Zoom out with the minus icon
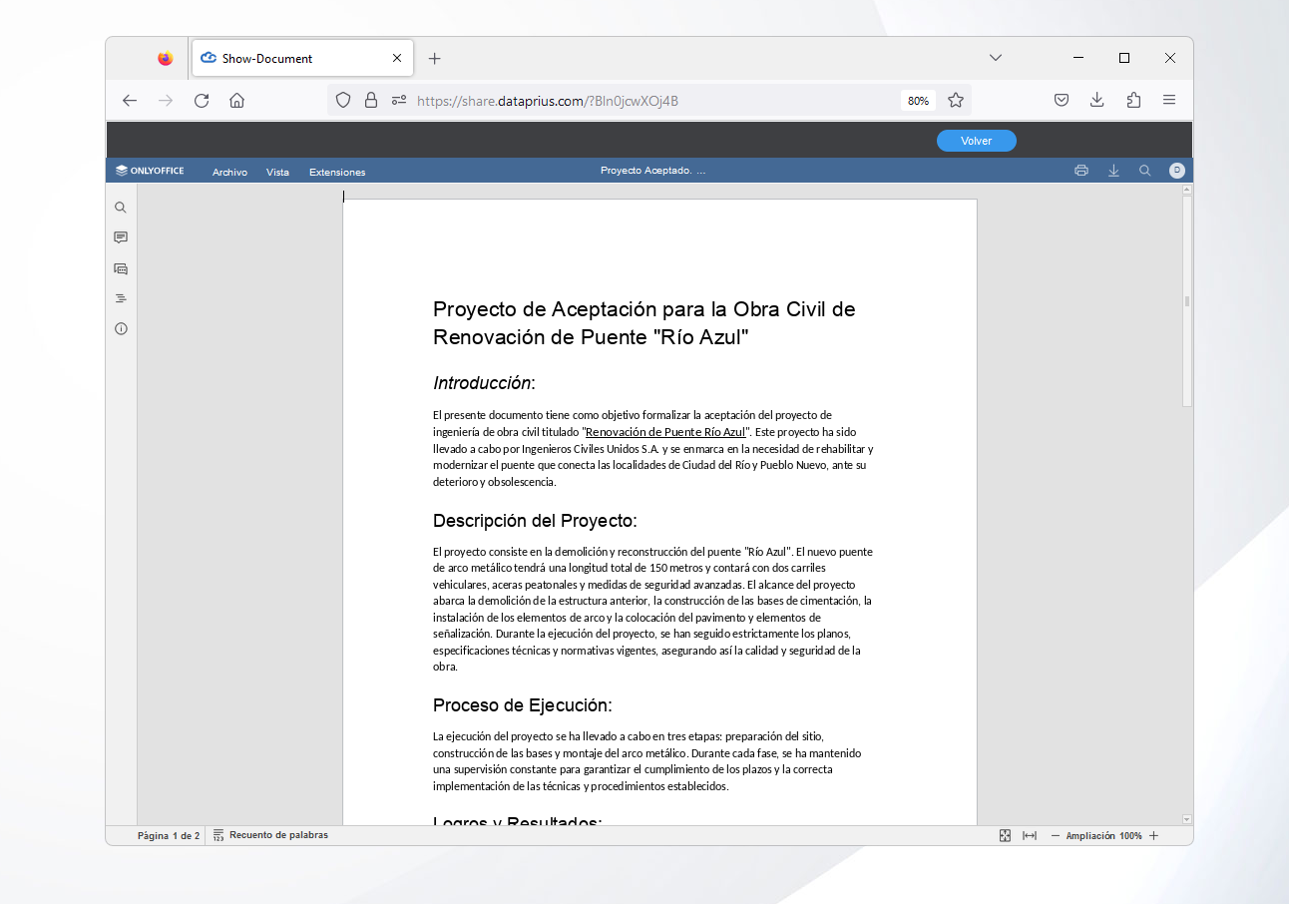 (1056, 836)
